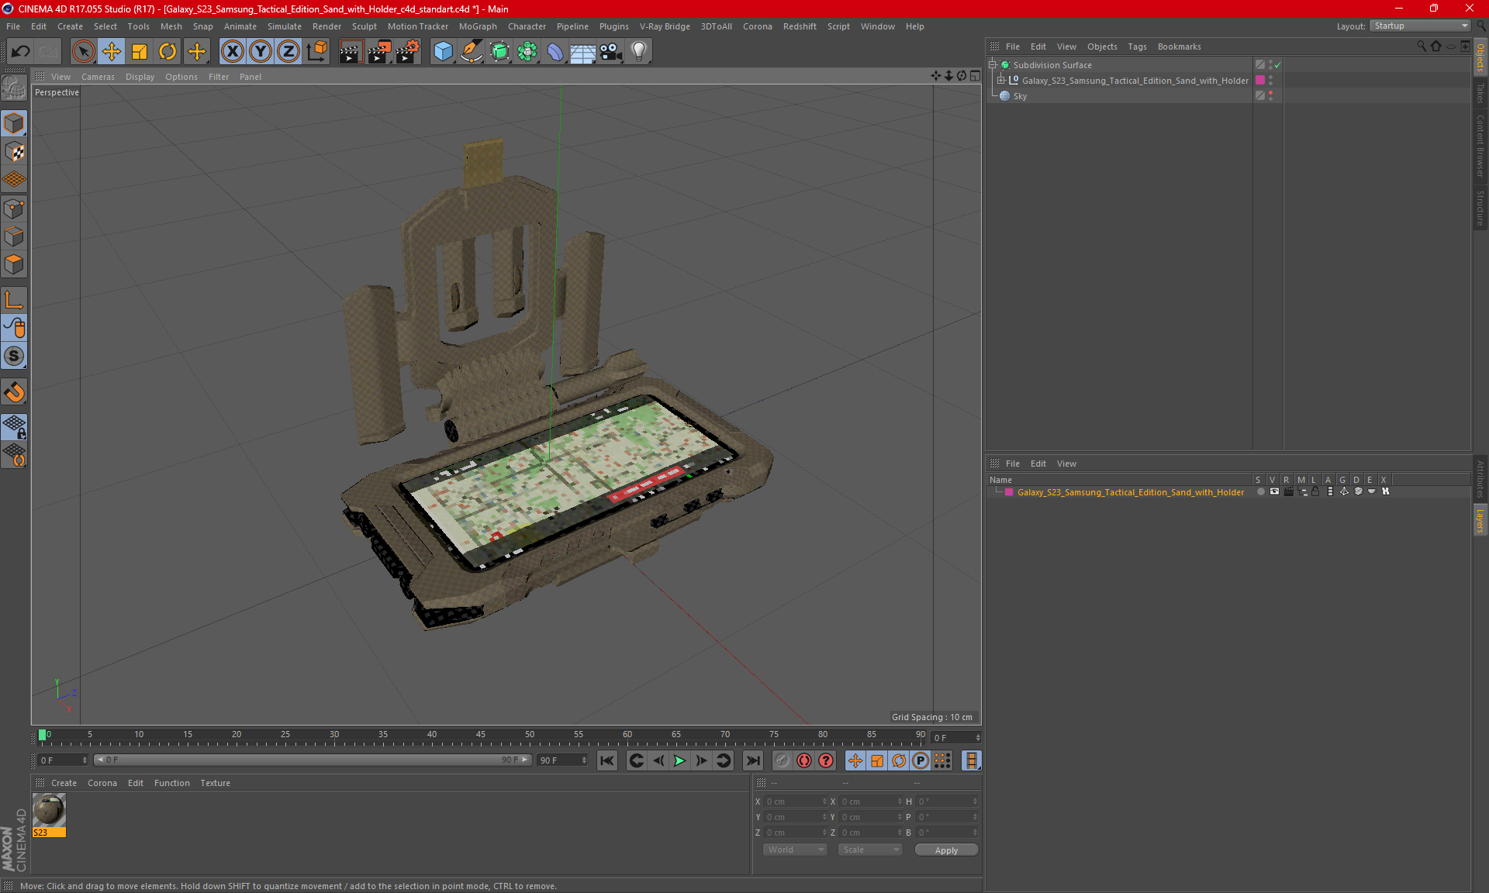Switch to Polygons mode
1489x893 pixels.
(14, 264)
